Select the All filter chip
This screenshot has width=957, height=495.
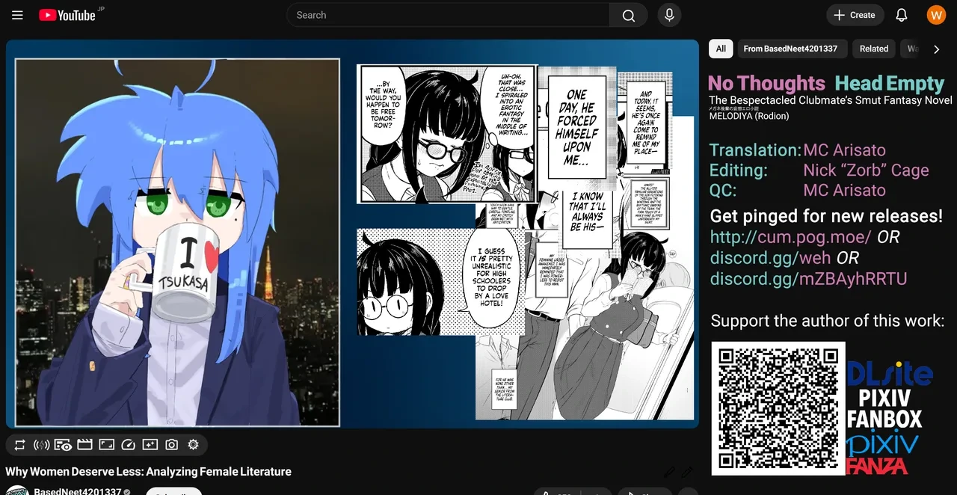tap(721, 49)
